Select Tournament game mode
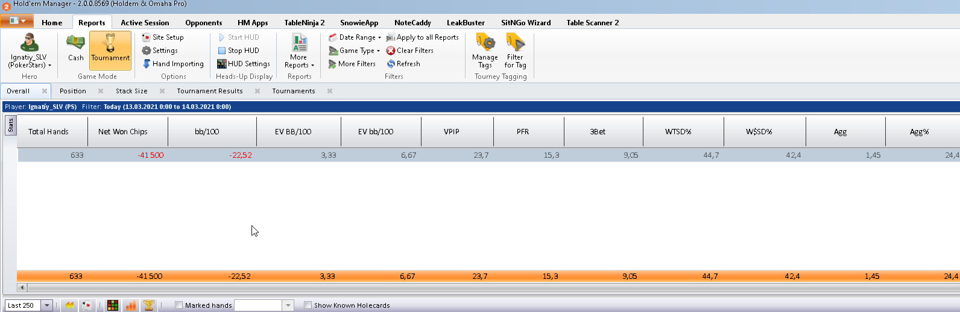Image resolution: width=960 pixels, height=312 pixels. [x=110, y=50]
